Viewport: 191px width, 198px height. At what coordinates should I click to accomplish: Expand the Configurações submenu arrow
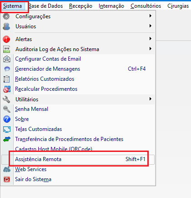tap(151, 16)
